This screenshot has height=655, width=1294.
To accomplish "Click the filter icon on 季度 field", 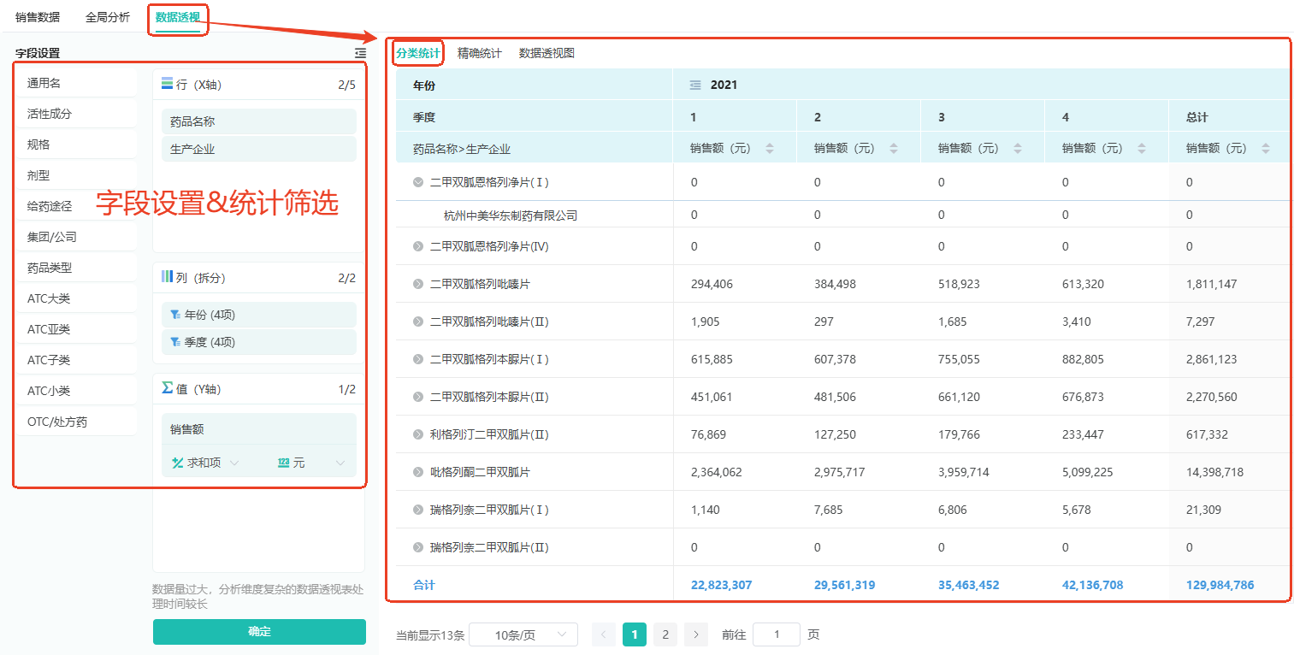I will 175,342.
